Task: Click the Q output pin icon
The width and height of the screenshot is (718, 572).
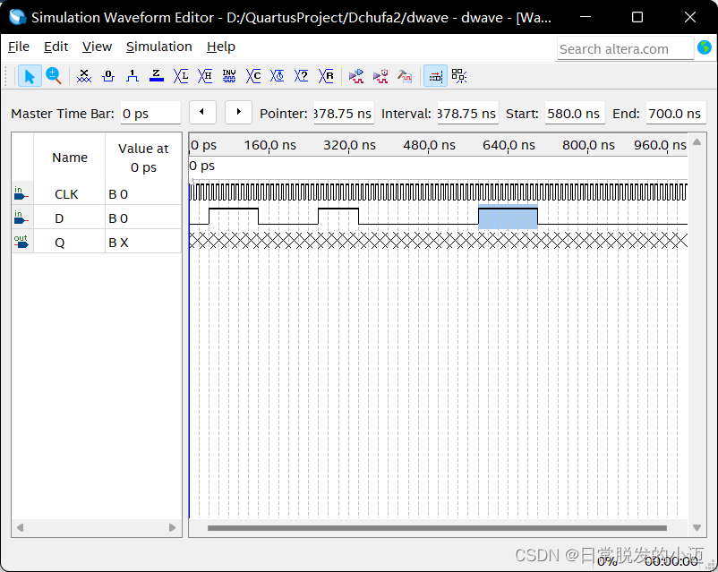Action: 21,242
